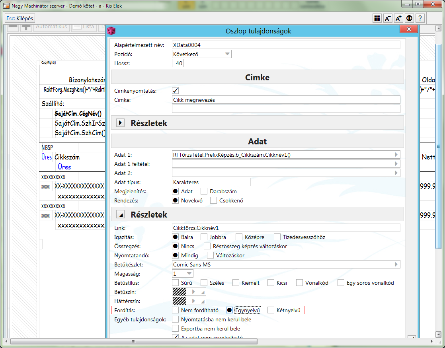Open help with the question mark icon

[420, 18]
